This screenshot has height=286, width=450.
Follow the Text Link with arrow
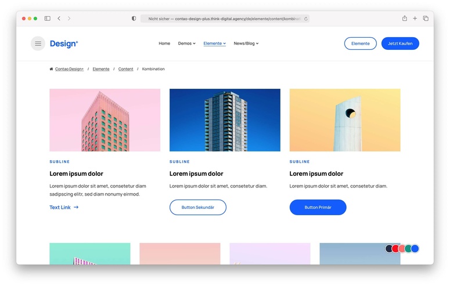click(64, 207)
